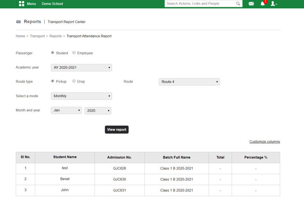Choose the Pickup route type
The image size is (304, 198).
pyautogui.click(x=53, y=81)
